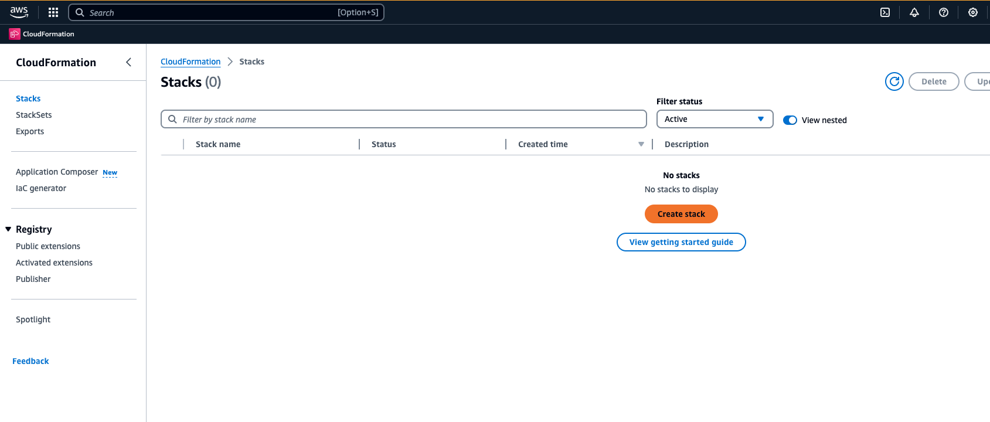The image size is (990, 422).
Task: Open the settings gear in top bar
Action: pyautogui.click(x=973, y=12)
